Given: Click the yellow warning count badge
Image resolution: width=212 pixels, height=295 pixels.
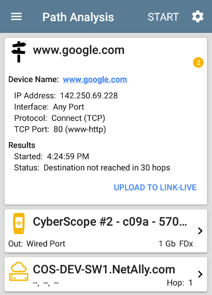Looking at the screenshot, I should [x=198, y=62].
